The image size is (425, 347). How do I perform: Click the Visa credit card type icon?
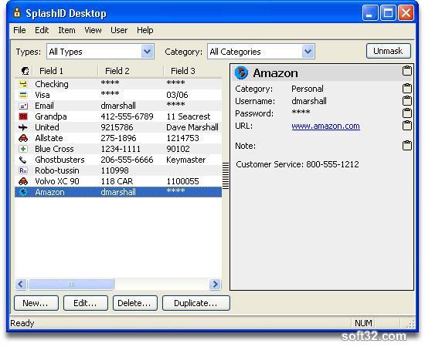coord(23,95)
